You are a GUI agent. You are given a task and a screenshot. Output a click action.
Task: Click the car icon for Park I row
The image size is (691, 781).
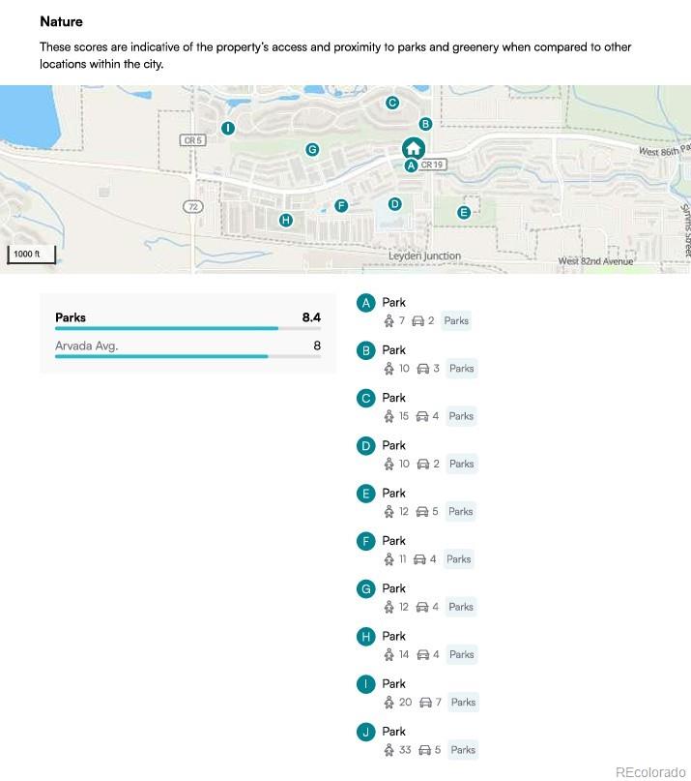(425, 703)
